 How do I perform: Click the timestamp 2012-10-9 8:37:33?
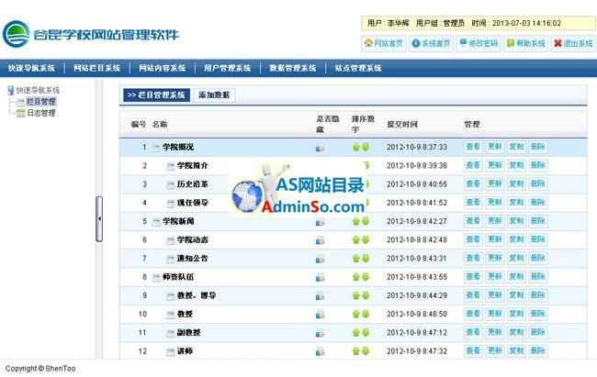point(417,148)
